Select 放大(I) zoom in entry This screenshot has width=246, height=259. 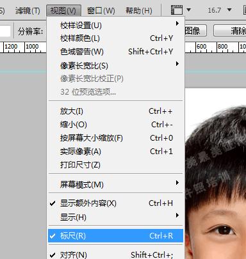click(116, 111)
